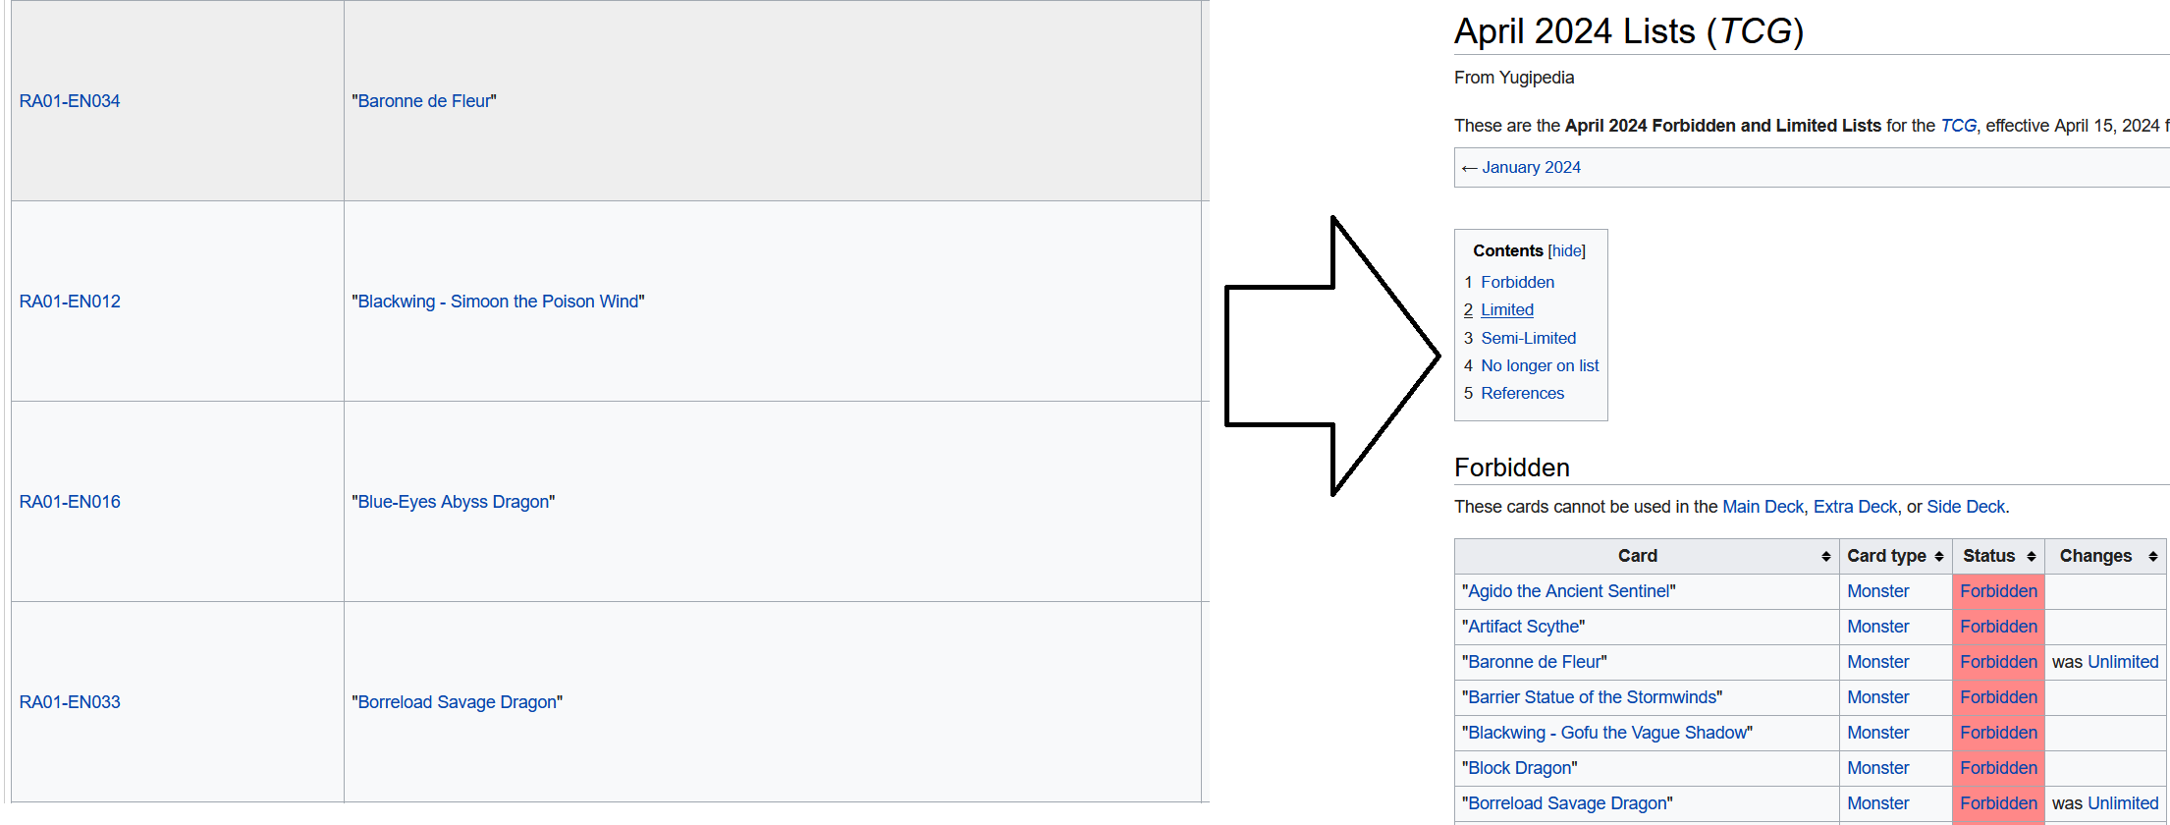Open Agido the Ancient Sentinel card
Image resolution: width=2170 pixels, height=825 pixels.
(x=1569, y=591)
